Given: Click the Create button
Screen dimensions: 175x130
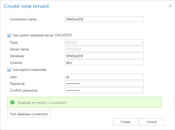Looking at the screenshot, I should click(125, 122).
